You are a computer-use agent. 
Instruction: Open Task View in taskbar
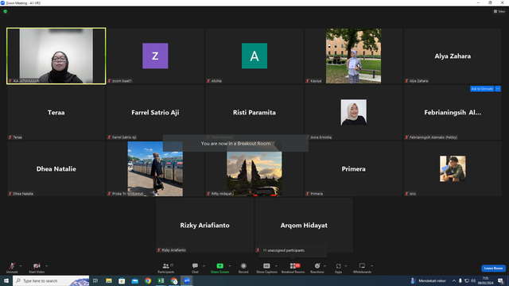[x=95, y=280]
